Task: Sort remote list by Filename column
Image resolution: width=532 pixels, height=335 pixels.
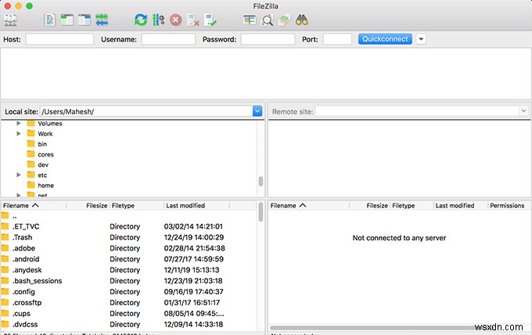Action: click(309, 205)
